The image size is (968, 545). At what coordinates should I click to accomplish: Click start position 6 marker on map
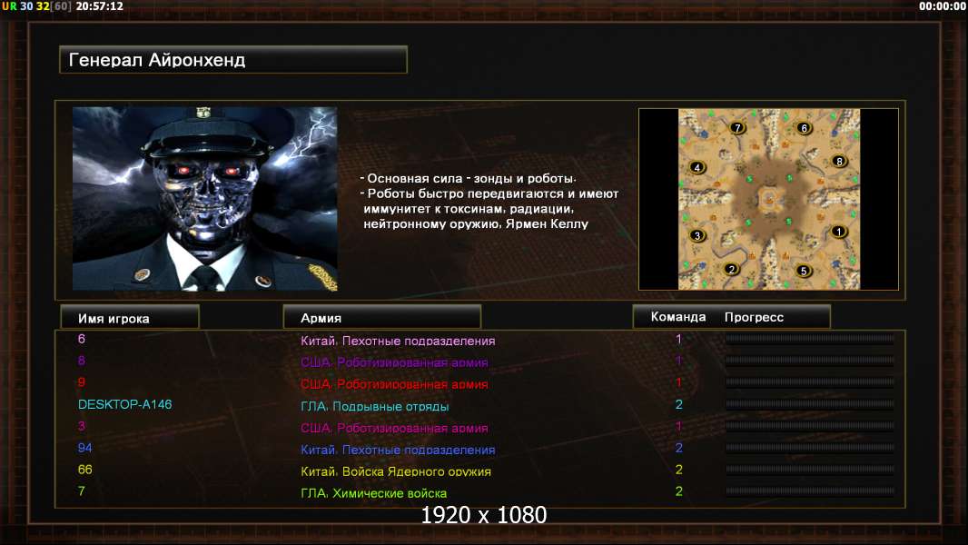coord(804,128)
